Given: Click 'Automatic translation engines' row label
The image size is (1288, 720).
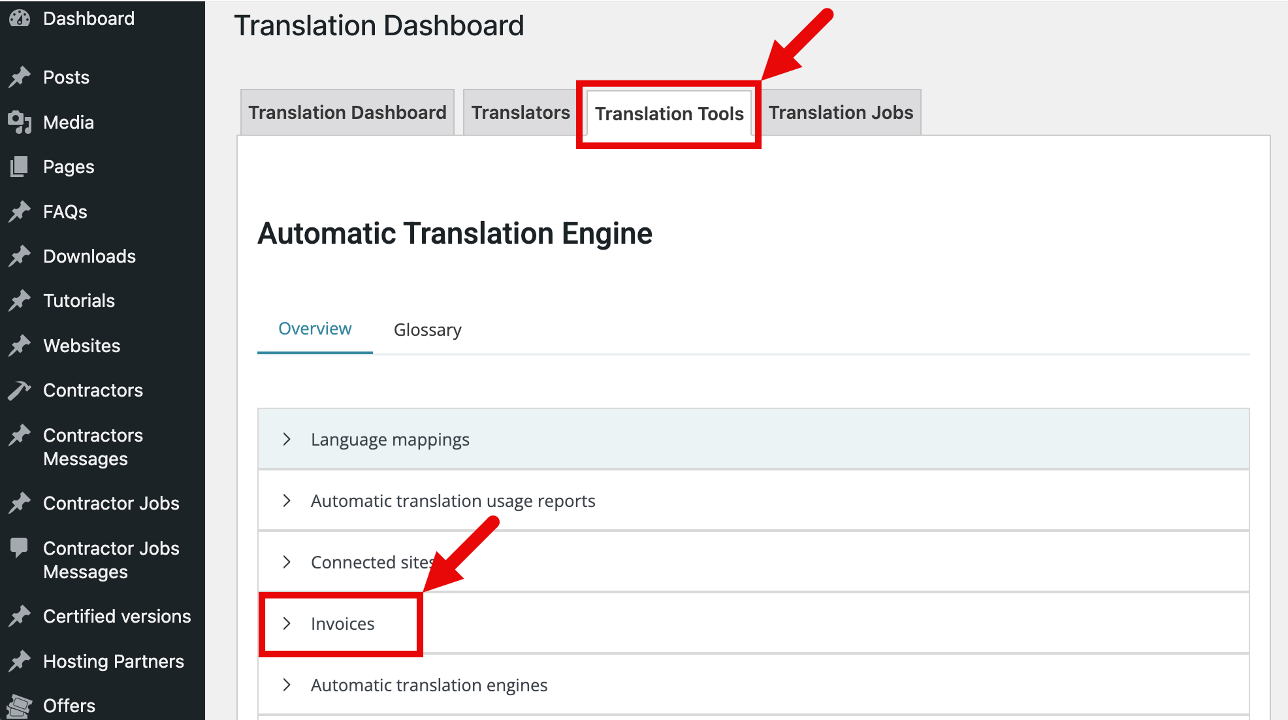Looking at the screenshot, I should pos(429,685).
